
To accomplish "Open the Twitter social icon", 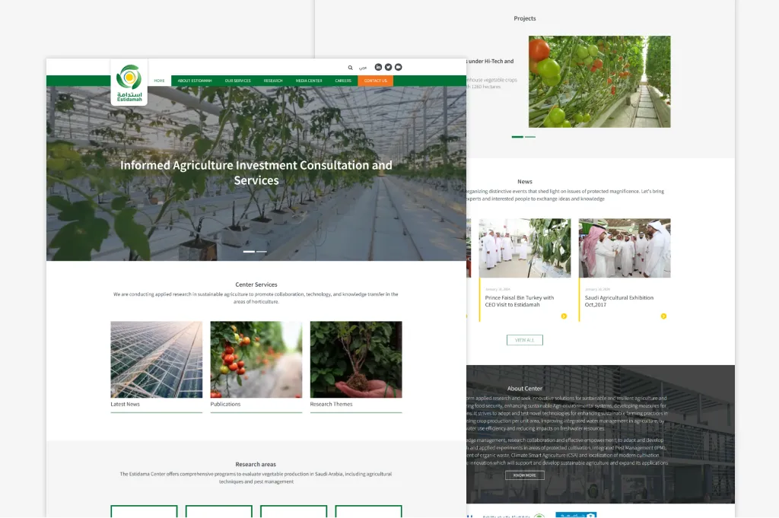I will pos(388,67).
